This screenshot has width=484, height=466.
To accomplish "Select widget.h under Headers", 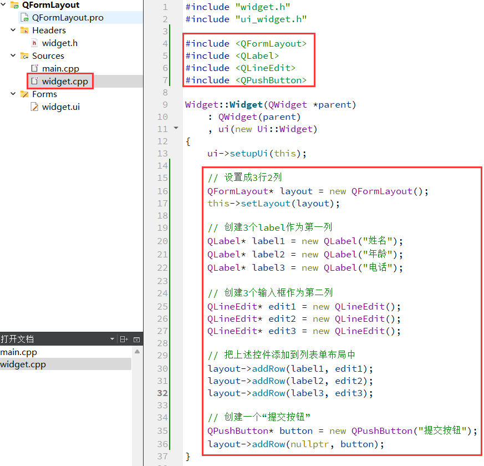I will (x=59, y=43).
